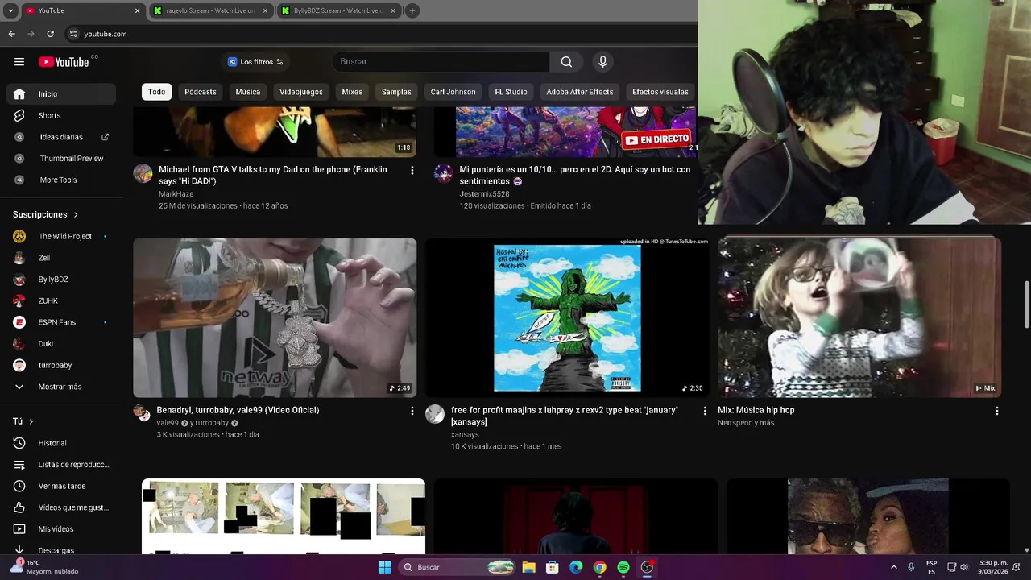
Task: Open the ZUHK channel subscription
Action: [61, 300]
